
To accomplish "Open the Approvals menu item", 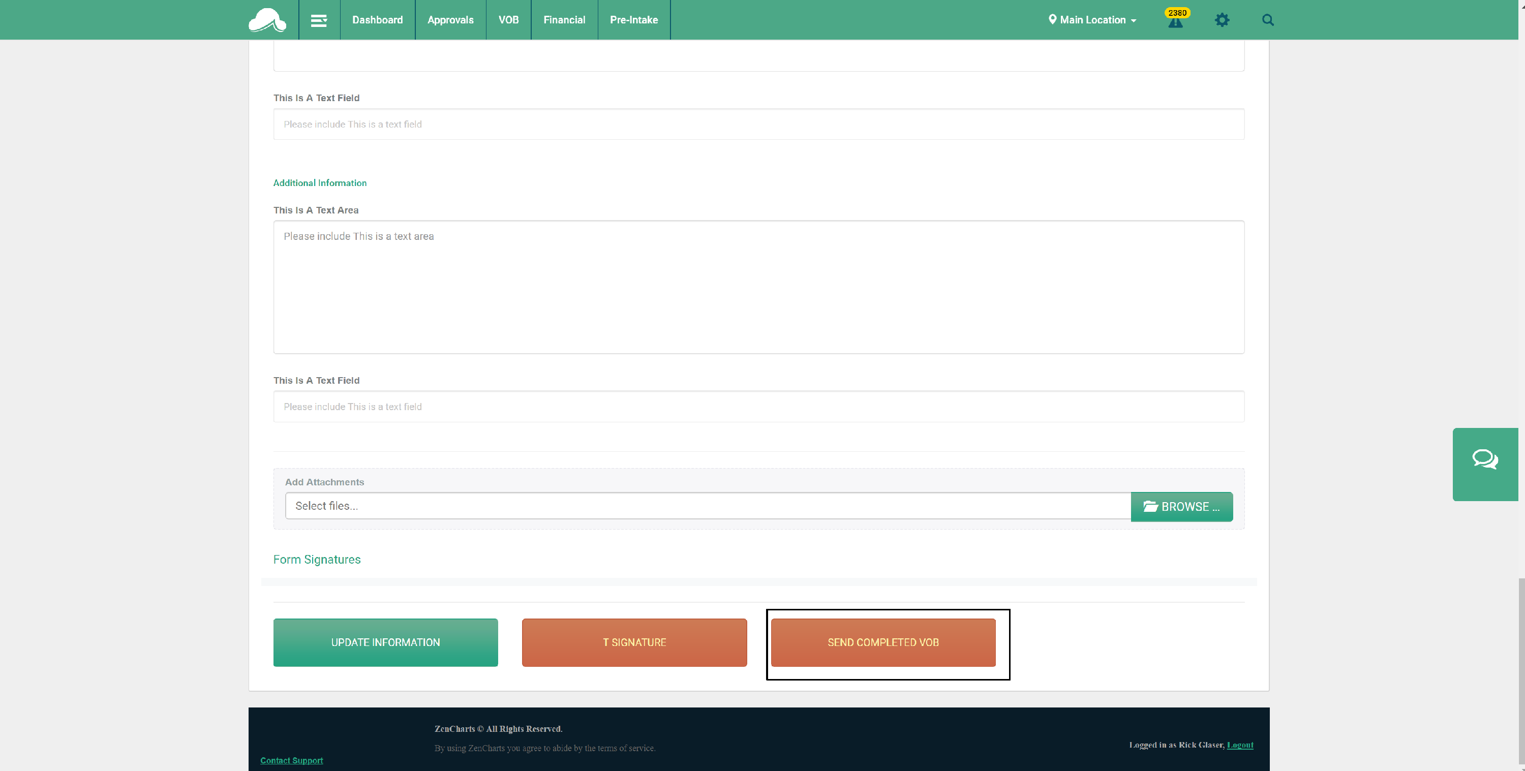I will pyautogui.click(x=450, y=19).
